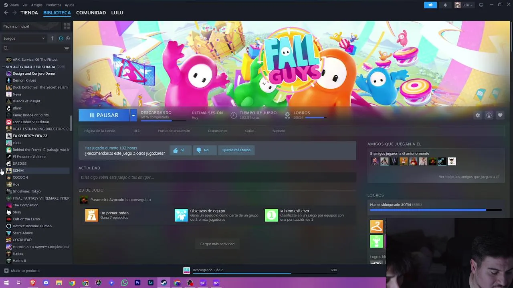Open File Explorer from taskbar

(x=59, y=283)
